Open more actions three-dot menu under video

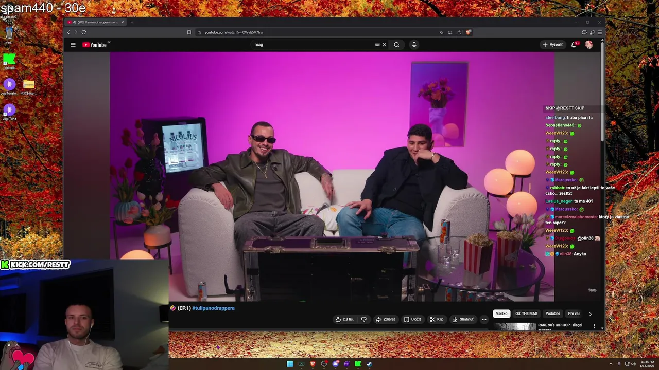484,319
